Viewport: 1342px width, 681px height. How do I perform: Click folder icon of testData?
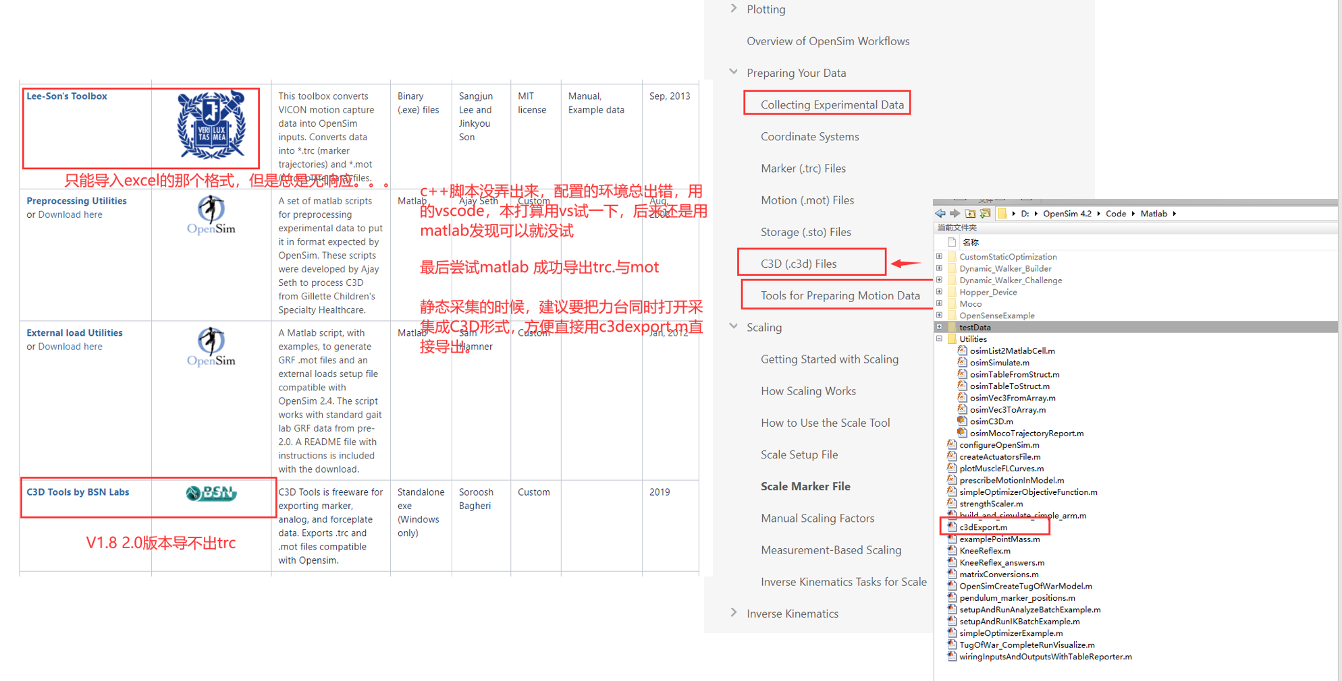click(952, 327)
